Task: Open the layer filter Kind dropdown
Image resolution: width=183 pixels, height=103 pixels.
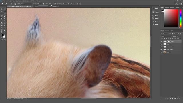Action: tap(165, 34)
